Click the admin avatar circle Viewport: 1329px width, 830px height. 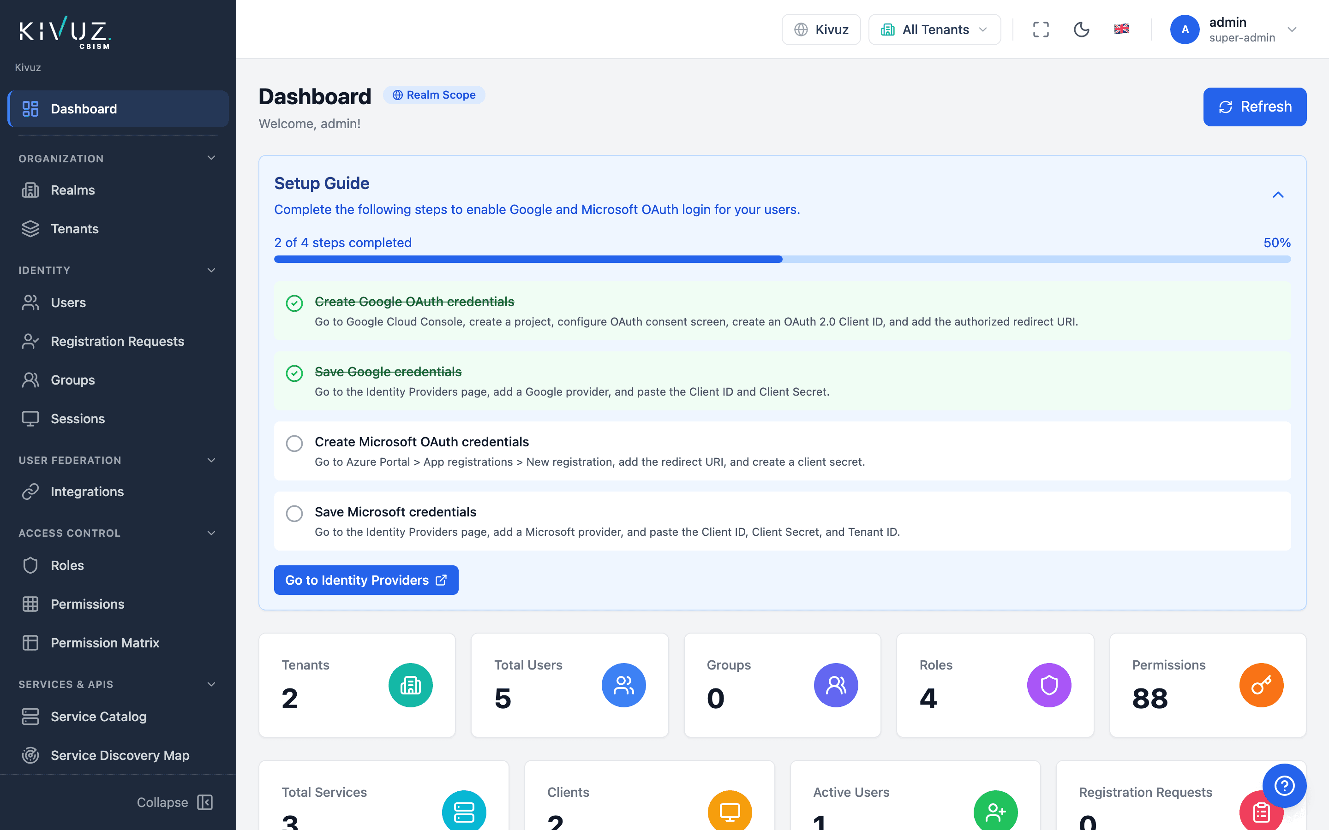click(1185, 30)
